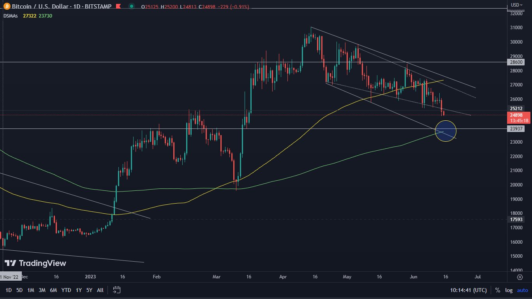Click the DSMAs value 23730
This screenshot has height=299, width=532.
pos(45,16)
